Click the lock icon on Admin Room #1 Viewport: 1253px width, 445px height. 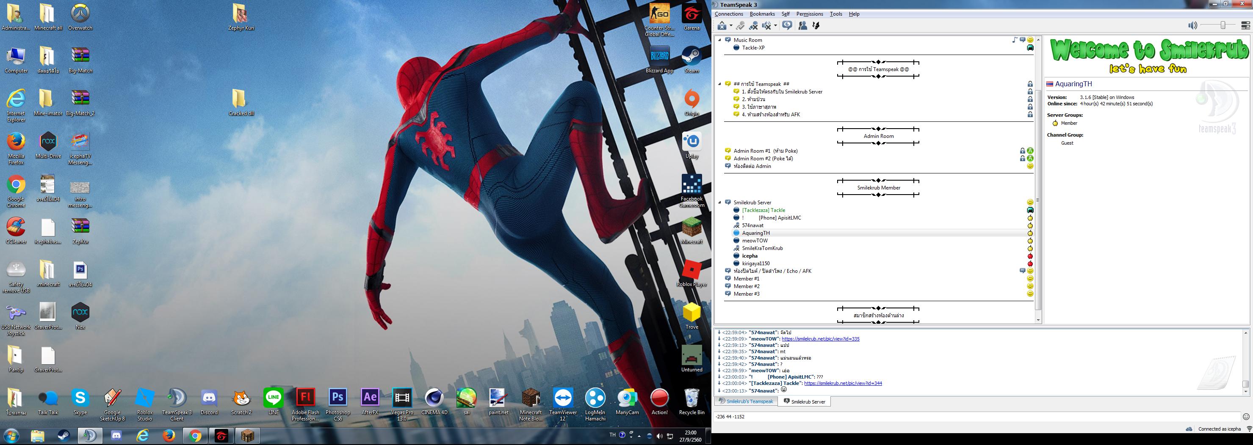[1023, 151]
